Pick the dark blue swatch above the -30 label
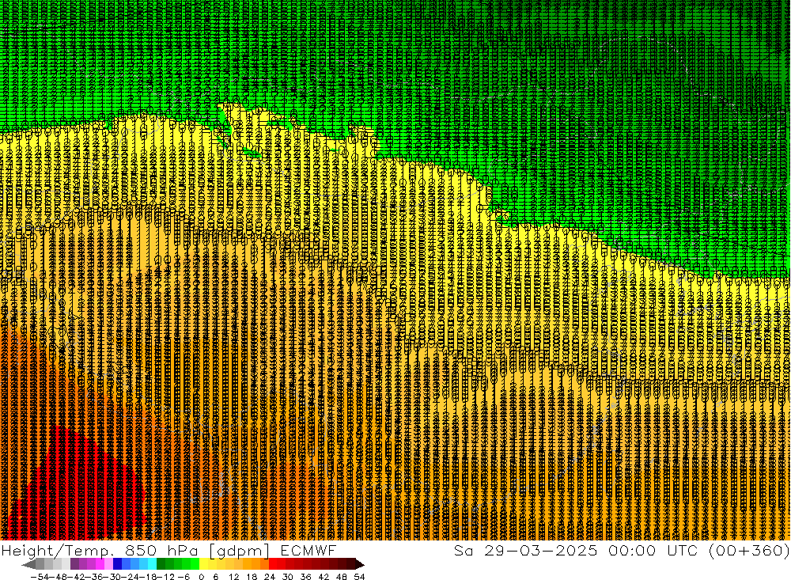 pyautogui.click(x=117, y=564)
